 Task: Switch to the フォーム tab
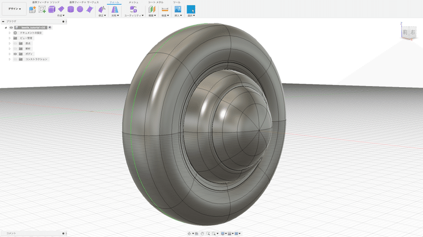114,2
